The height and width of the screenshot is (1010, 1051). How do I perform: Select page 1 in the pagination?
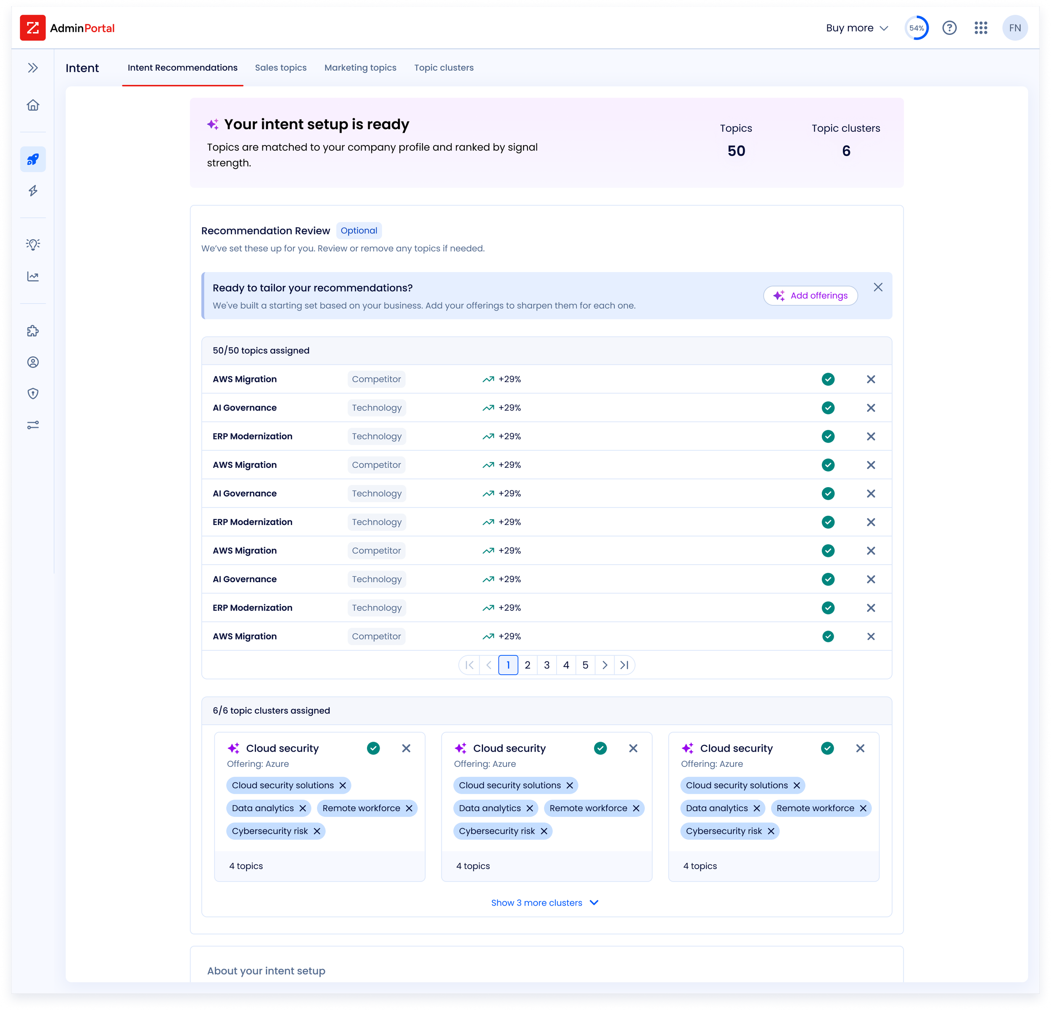pos(508,665)
